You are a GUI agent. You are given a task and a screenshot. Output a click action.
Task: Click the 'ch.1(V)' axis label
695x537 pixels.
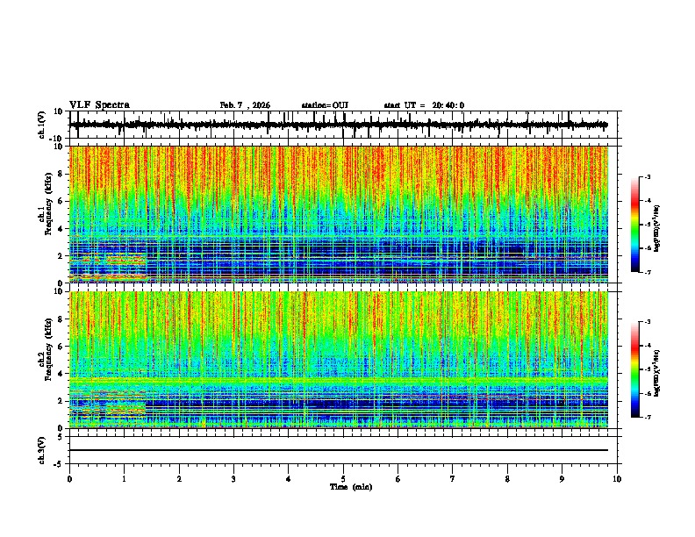coord(42,125)
